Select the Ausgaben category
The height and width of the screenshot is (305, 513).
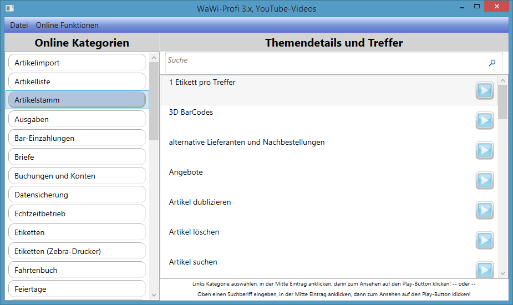77,119
